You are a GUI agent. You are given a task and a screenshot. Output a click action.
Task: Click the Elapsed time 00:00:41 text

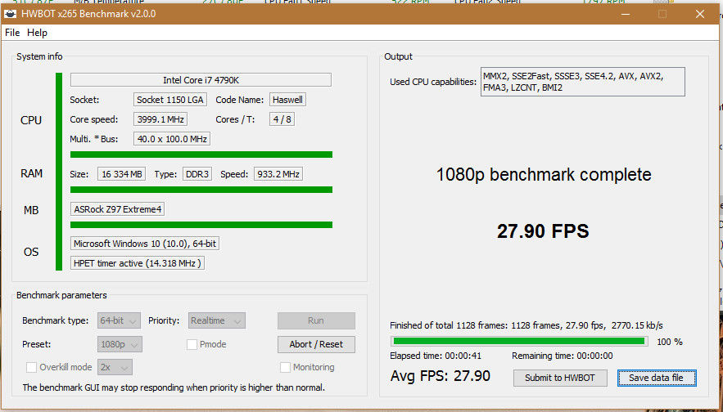pyautogui.click(x=436, y=356)
